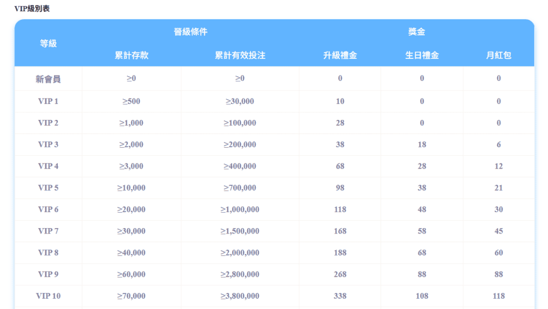Screen dimensions: 548x309
Task: Click the 月紅包 column header
Action: pyautogui.click(x=498, y=55)
